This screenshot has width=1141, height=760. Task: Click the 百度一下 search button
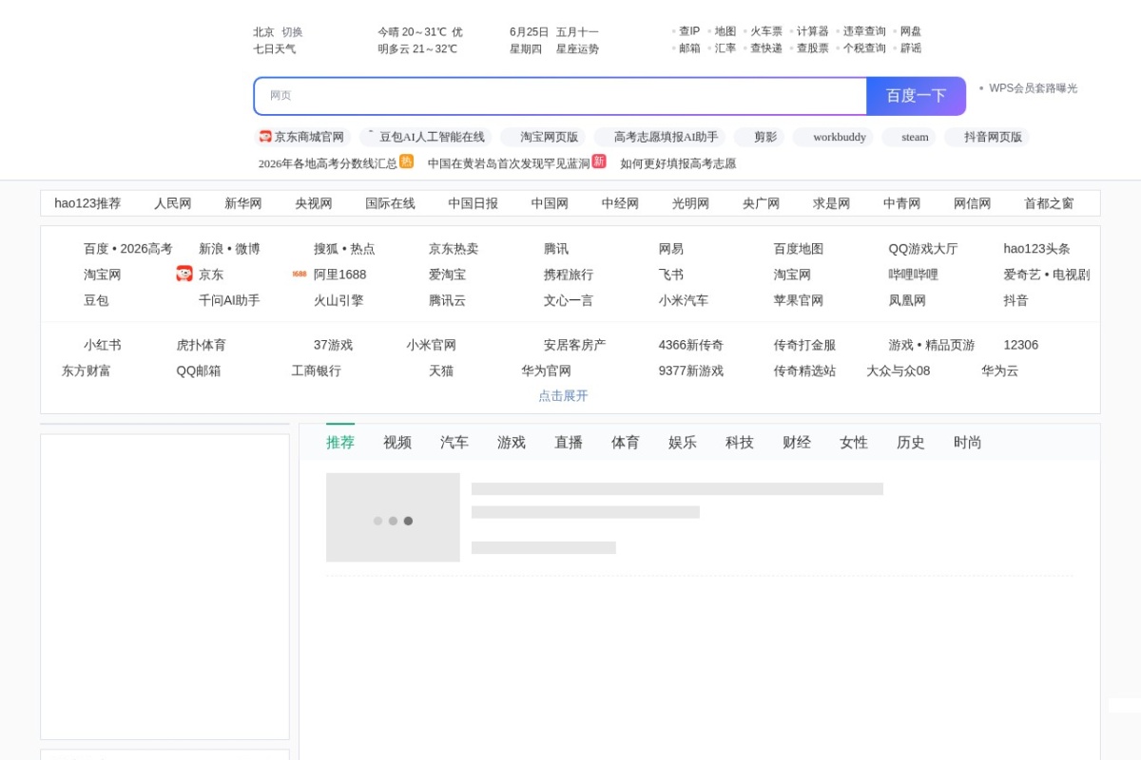point(916,96)
